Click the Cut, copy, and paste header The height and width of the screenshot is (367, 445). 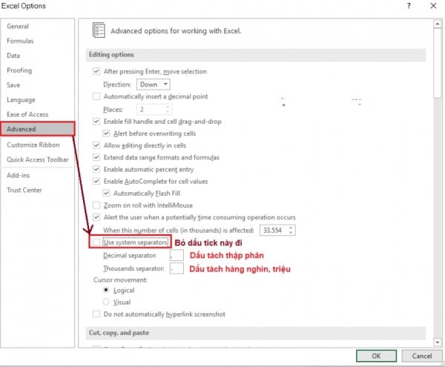tap(255, 333)
